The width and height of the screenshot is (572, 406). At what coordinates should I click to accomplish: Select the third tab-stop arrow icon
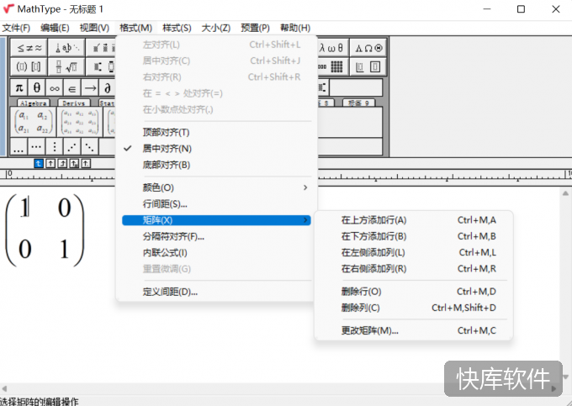(62, 164)
